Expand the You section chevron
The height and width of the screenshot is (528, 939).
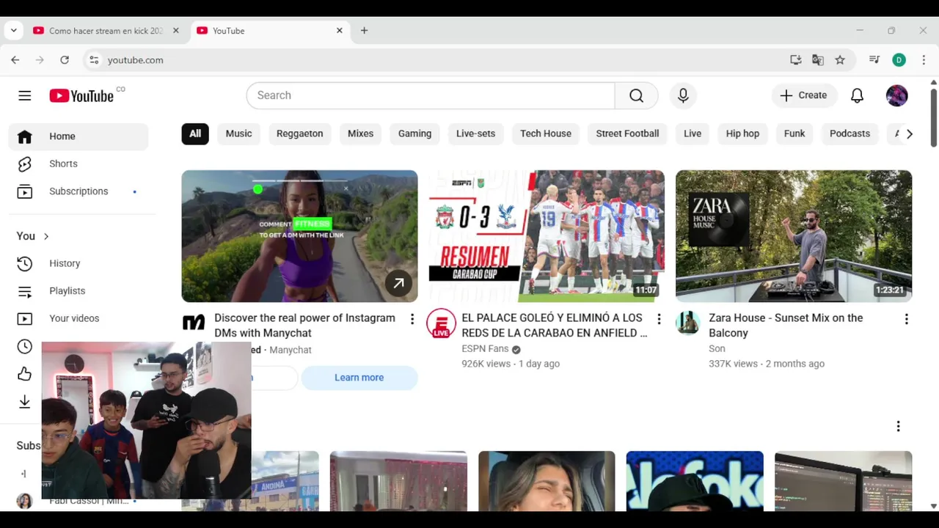46,236
